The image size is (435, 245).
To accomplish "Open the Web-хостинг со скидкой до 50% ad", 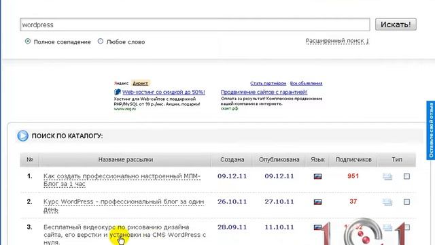I will click(x=164, y=92).
